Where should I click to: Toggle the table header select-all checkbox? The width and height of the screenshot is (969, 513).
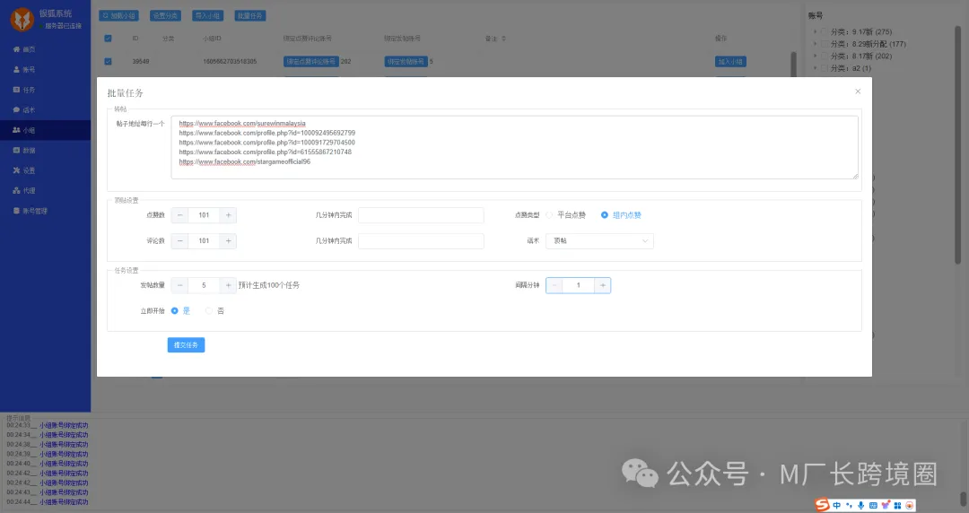[109, 39]
